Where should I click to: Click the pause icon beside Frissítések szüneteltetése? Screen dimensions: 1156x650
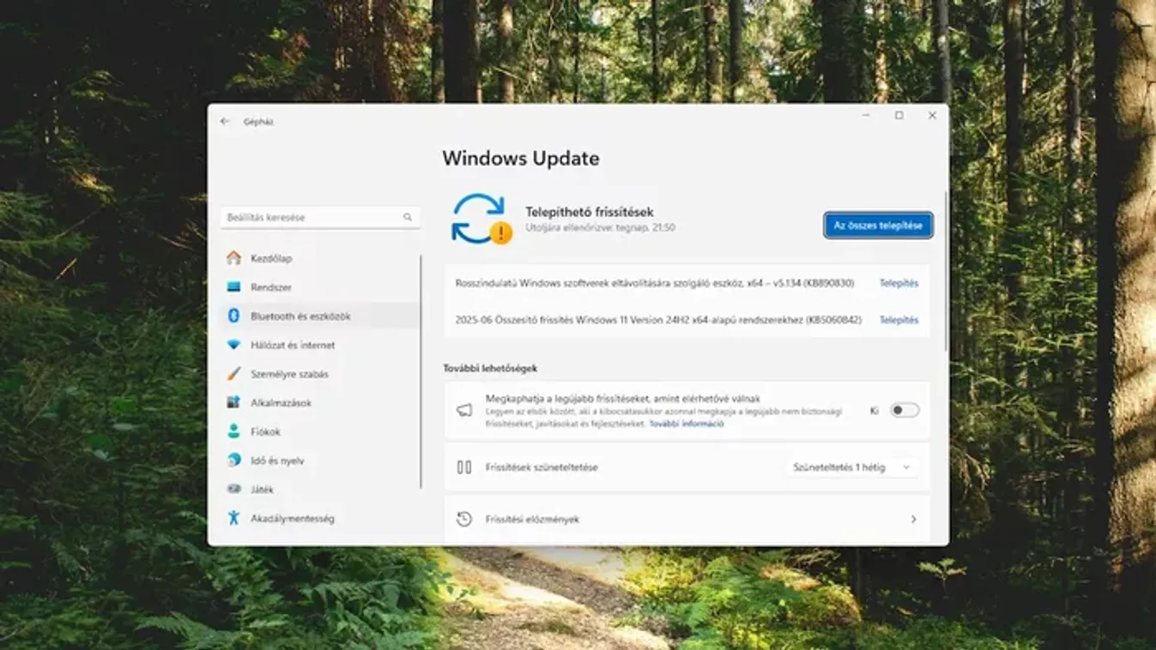click(x=464, y=467)
